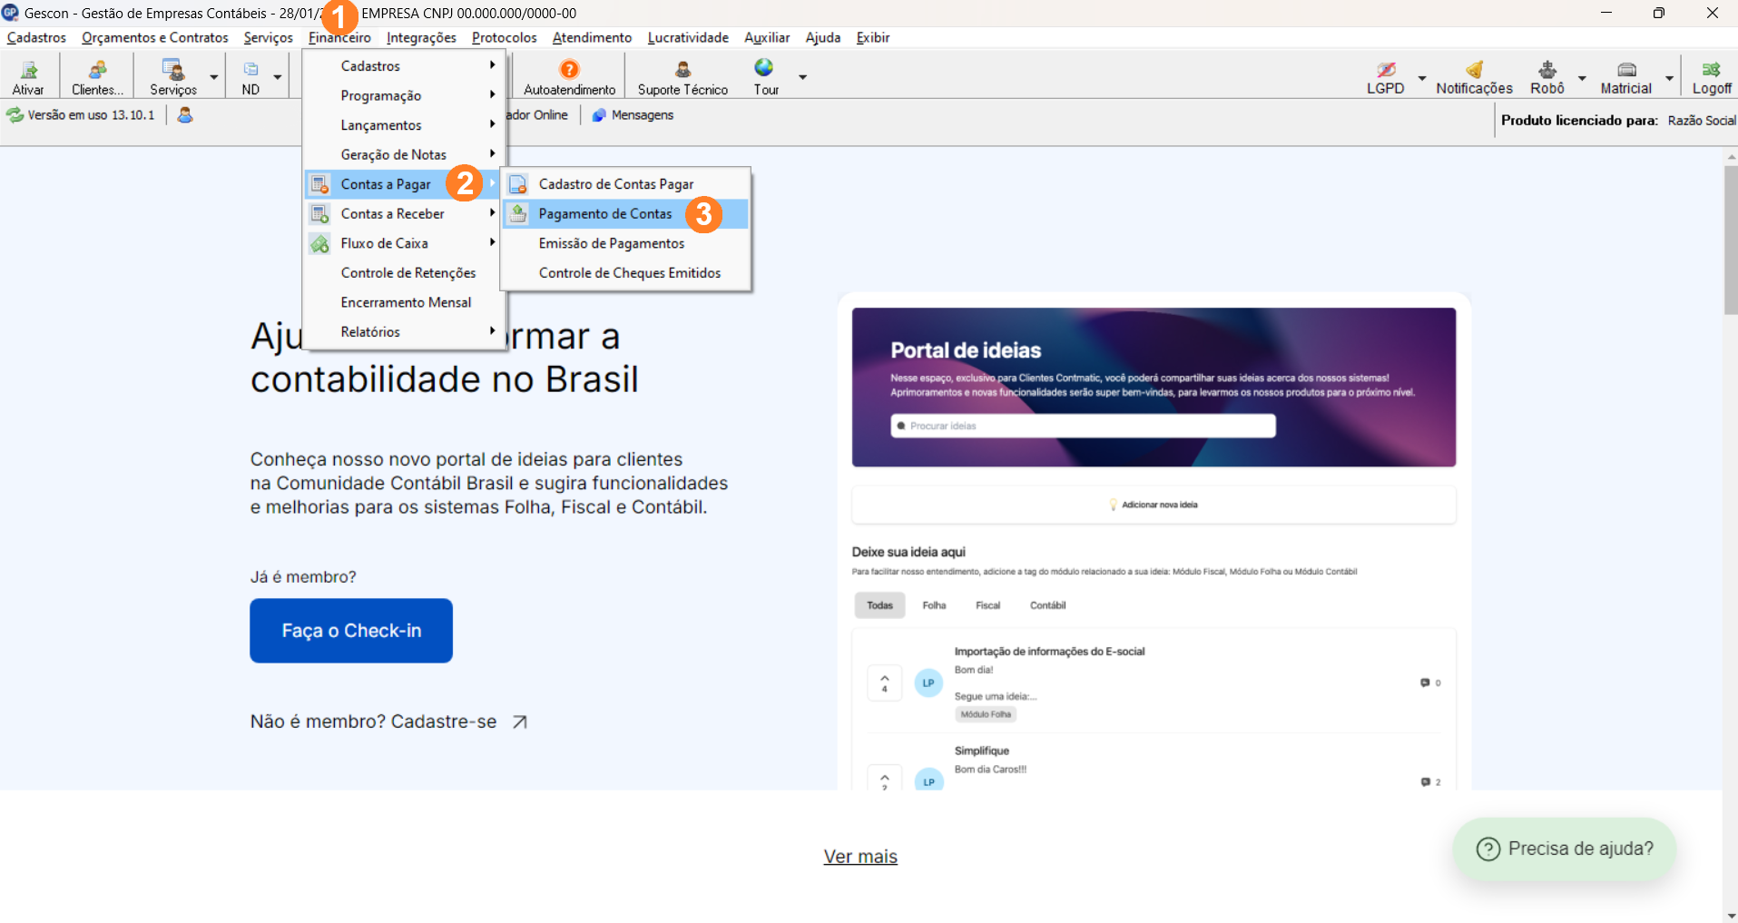Expand the Lançamentos submenu

(x=404, y=125)
